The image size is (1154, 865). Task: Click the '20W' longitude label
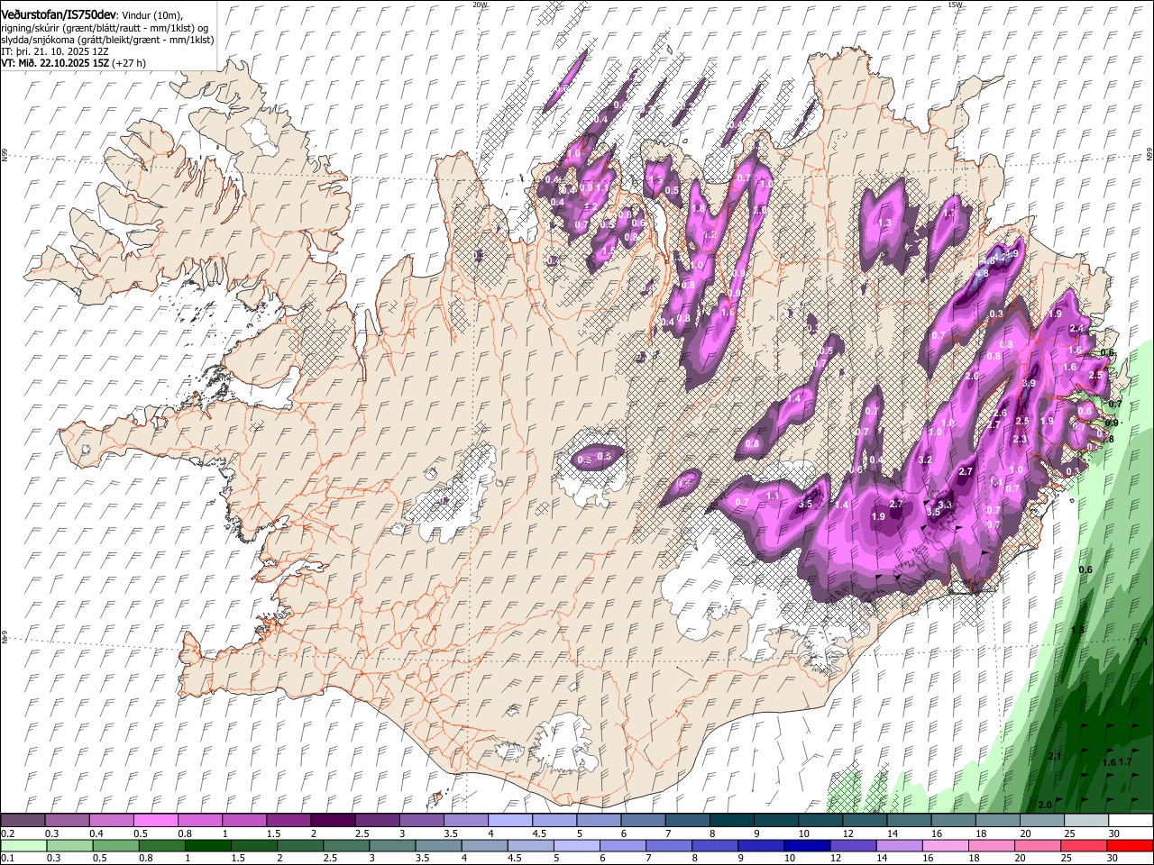tap(480, 5)
